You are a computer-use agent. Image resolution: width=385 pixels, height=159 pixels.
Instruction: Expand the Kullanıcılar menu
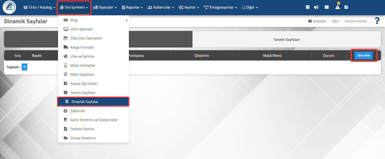click(x=161, y=7)
